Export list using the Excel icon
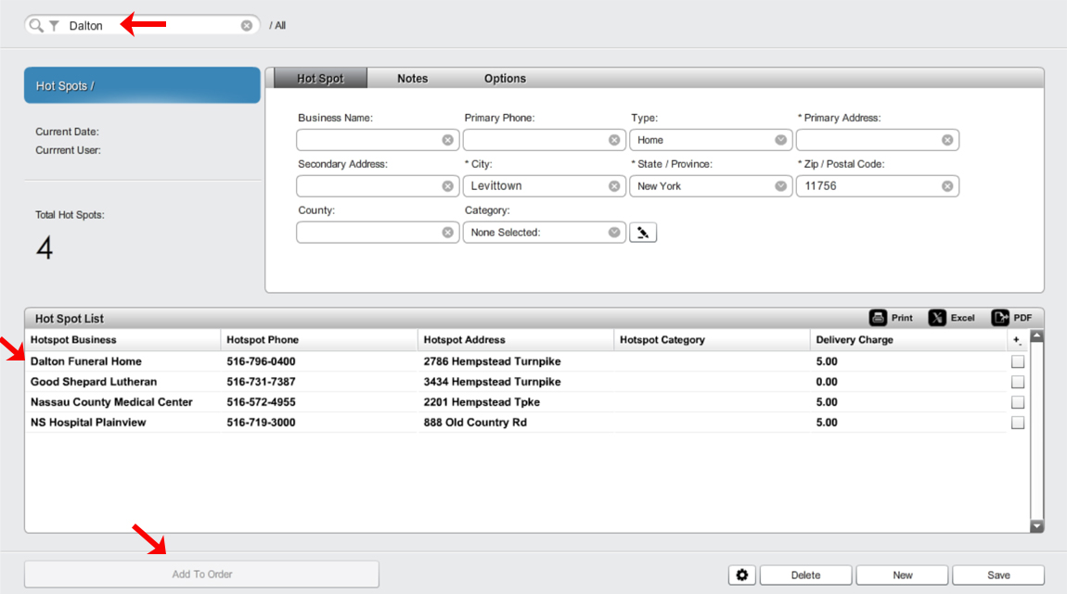Viewport: 1067px width, 594px height. coord(937,318)
